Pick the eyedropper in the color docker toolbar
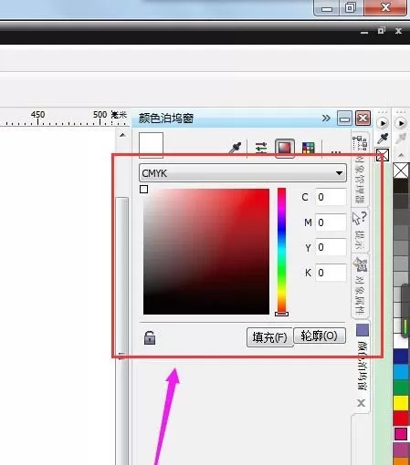410x465 pixels. 236,148
